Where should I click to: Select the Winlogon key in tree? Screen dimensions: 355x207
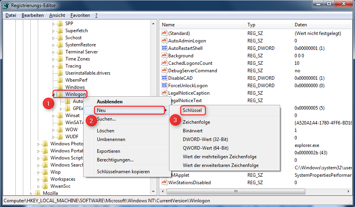pos(75,94)
